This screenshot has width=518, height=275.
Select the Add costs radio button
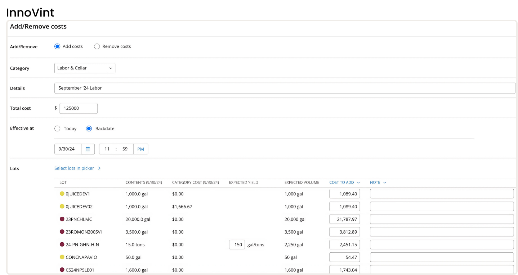[57, 46]
